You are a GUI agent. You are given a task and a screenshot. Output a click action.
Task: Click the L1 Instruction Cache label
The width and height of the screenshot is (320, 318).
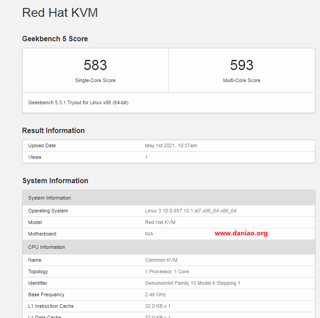pos(51,306)
